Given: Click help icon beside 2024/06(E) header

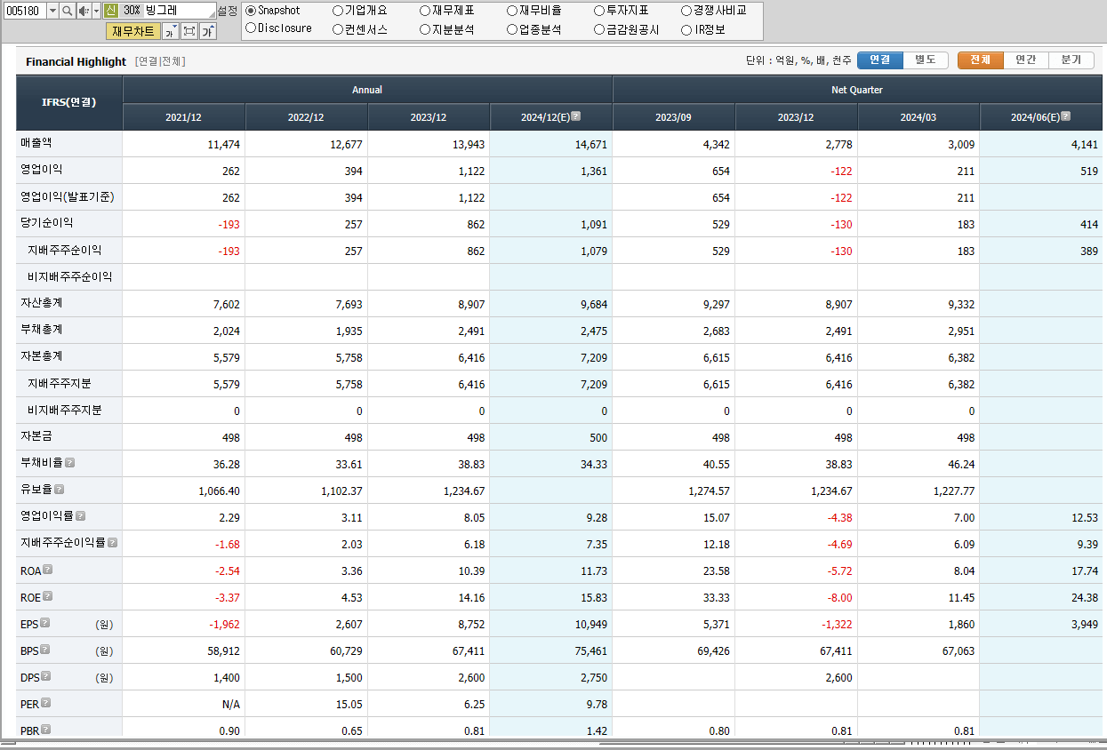Looking at the screenshot, I should [x=1065, y=116].
